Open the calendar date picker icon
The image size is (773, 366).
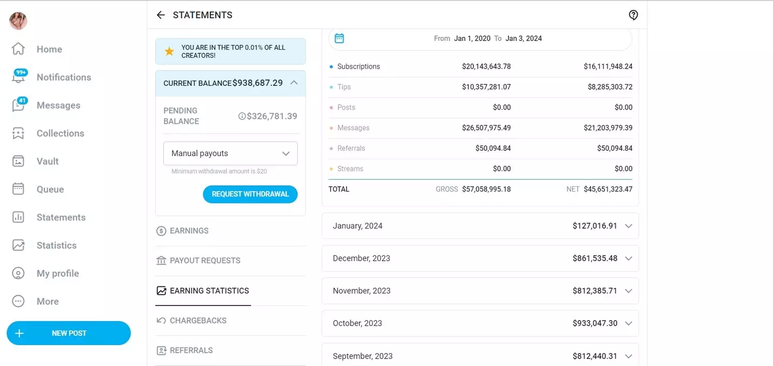[339, 38]
